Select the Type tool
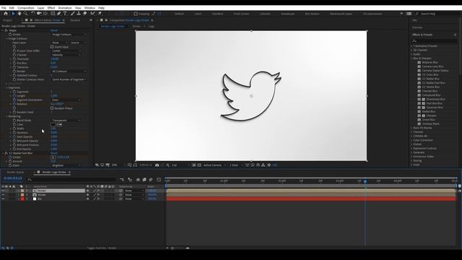Screen dimensions: 462x260 pyautogui.click(x=65, y=14)
